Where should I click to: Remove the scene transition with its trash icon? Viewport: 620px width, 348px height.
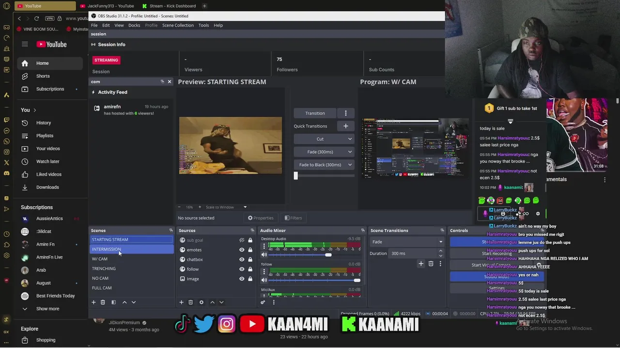coord(431,263)
